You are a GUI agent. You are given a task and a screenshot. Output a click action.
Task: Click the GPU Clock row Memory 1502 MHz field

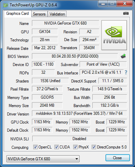click(80, 122)
